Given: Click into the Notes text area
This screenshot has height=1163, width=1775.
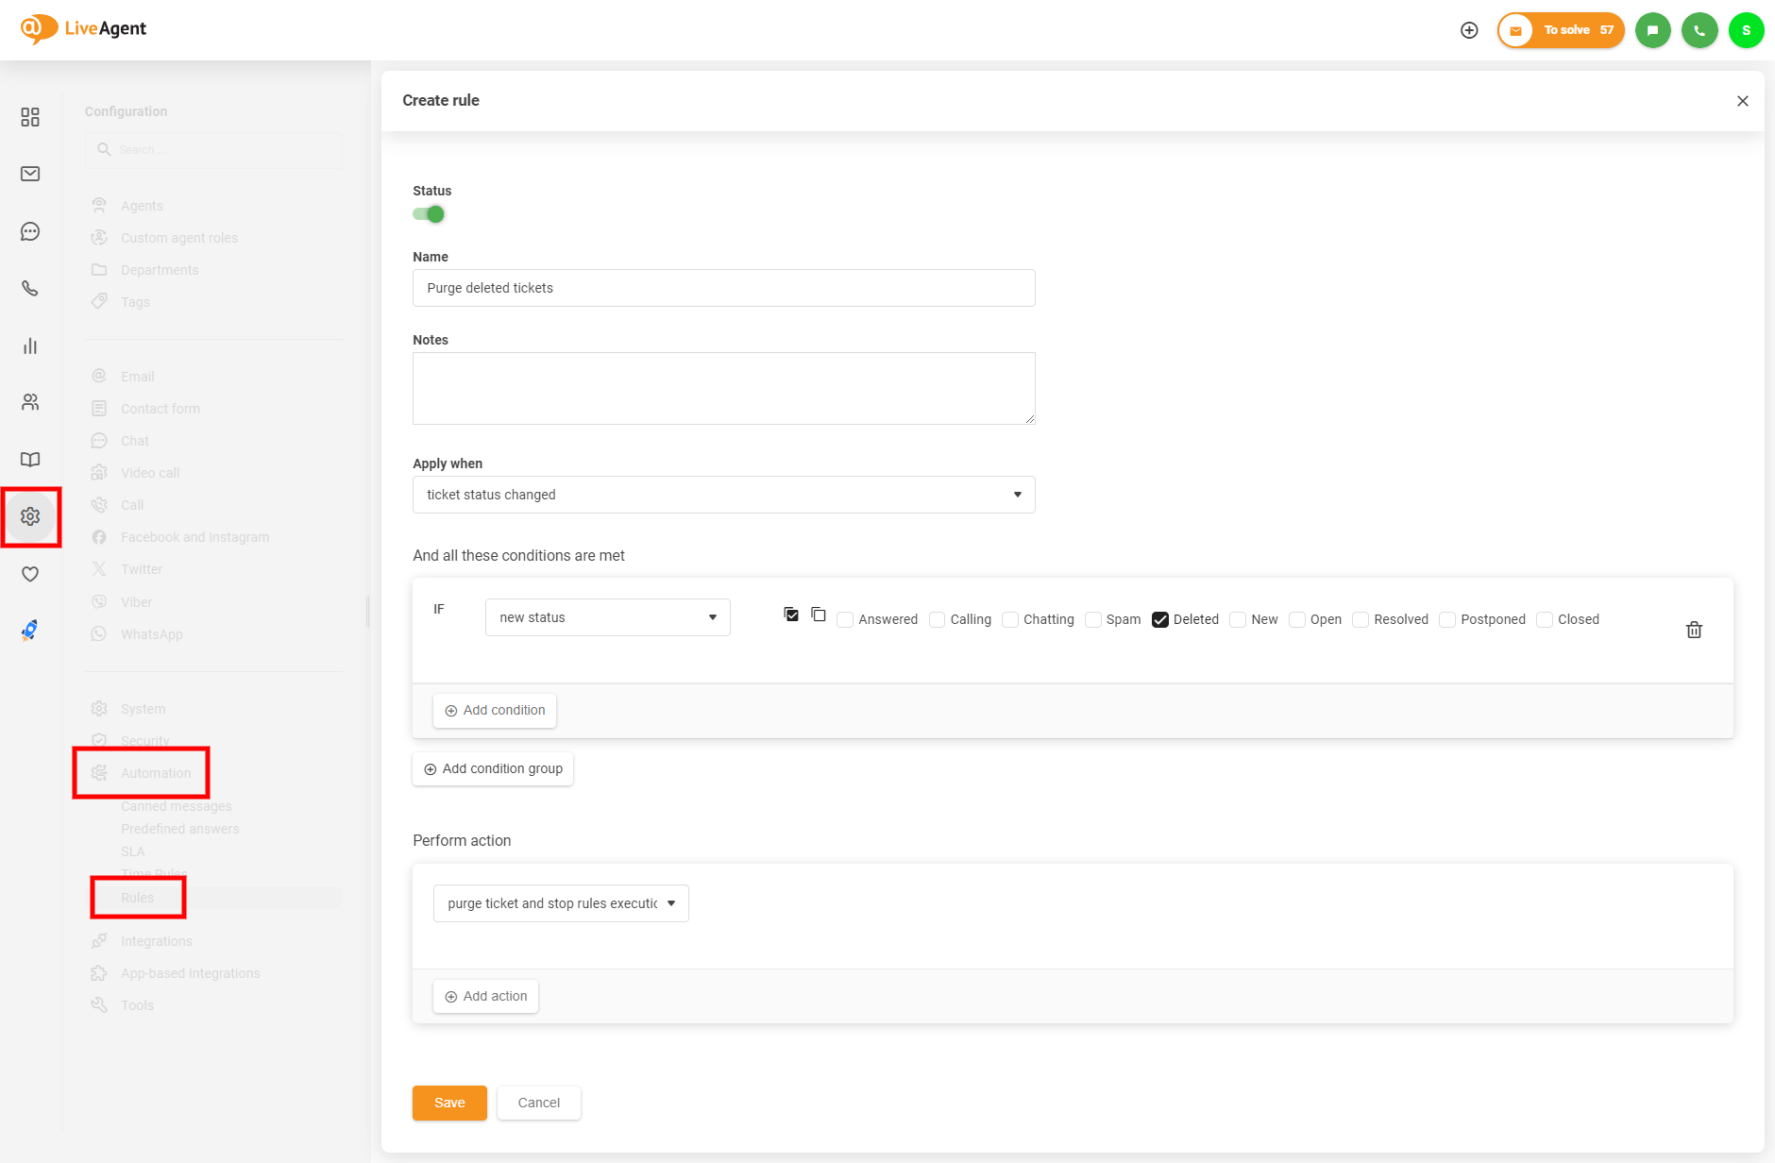Looking at the screenshot, I should (723, 388).
